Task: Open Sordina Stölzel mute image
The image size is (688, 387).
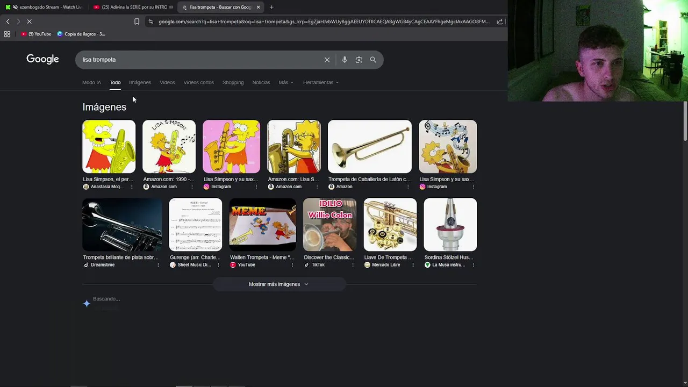Action: coord(450,225)
